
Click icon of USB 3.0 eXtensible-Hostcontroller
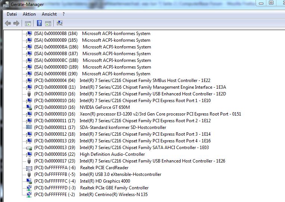coord(29,174)
